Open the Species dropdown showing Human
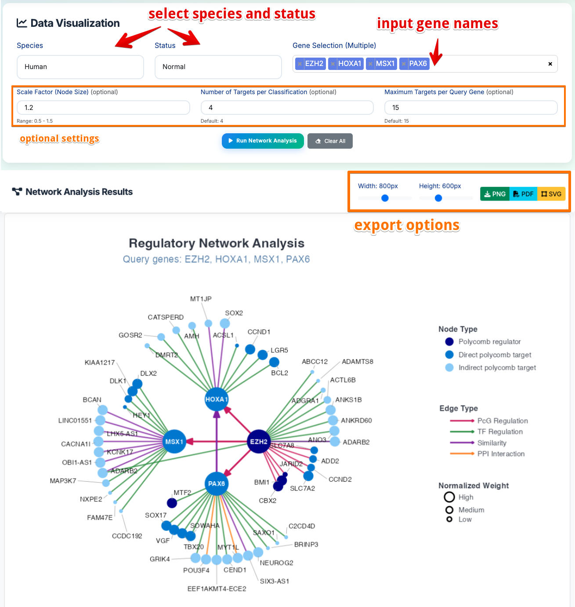The width and height of the screenshot is (575, 607). 80,67
